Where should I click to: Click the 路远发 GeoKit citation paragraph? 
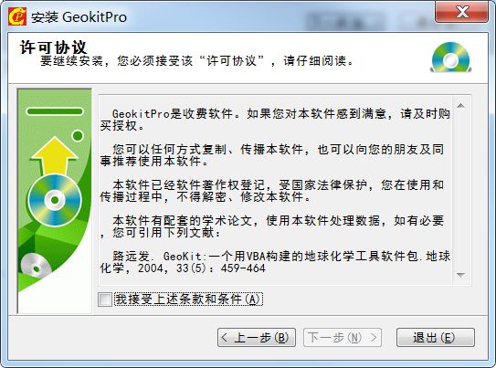pyautogui.click(x=275, y=262)
